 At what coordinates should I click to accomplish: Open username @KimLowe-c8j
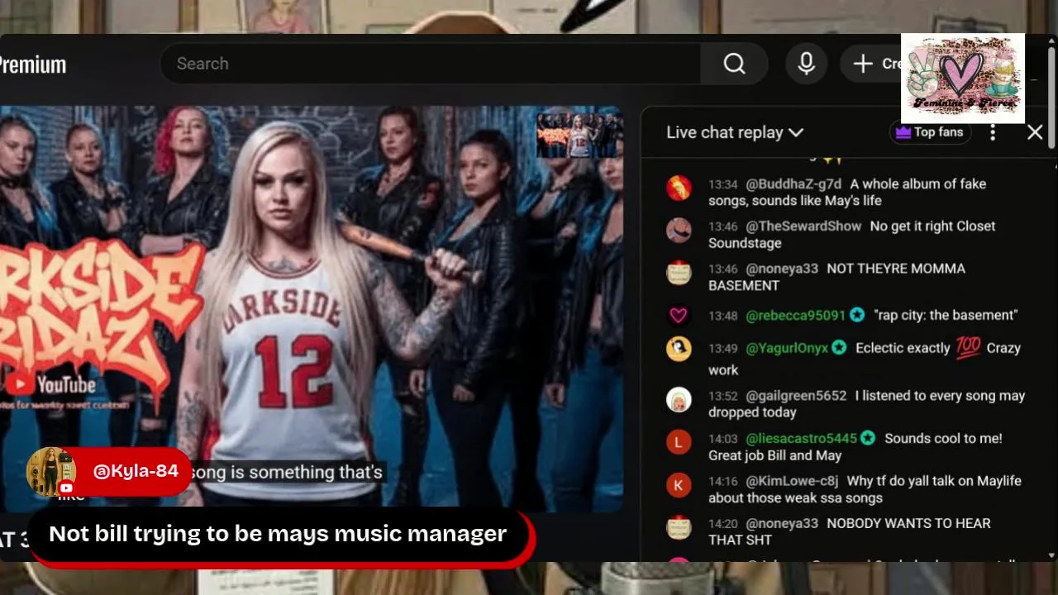(x=792, y=480)
